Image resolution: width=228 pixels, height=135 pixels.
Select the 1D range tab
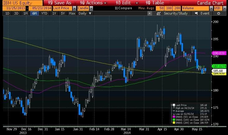coord(7,13)
